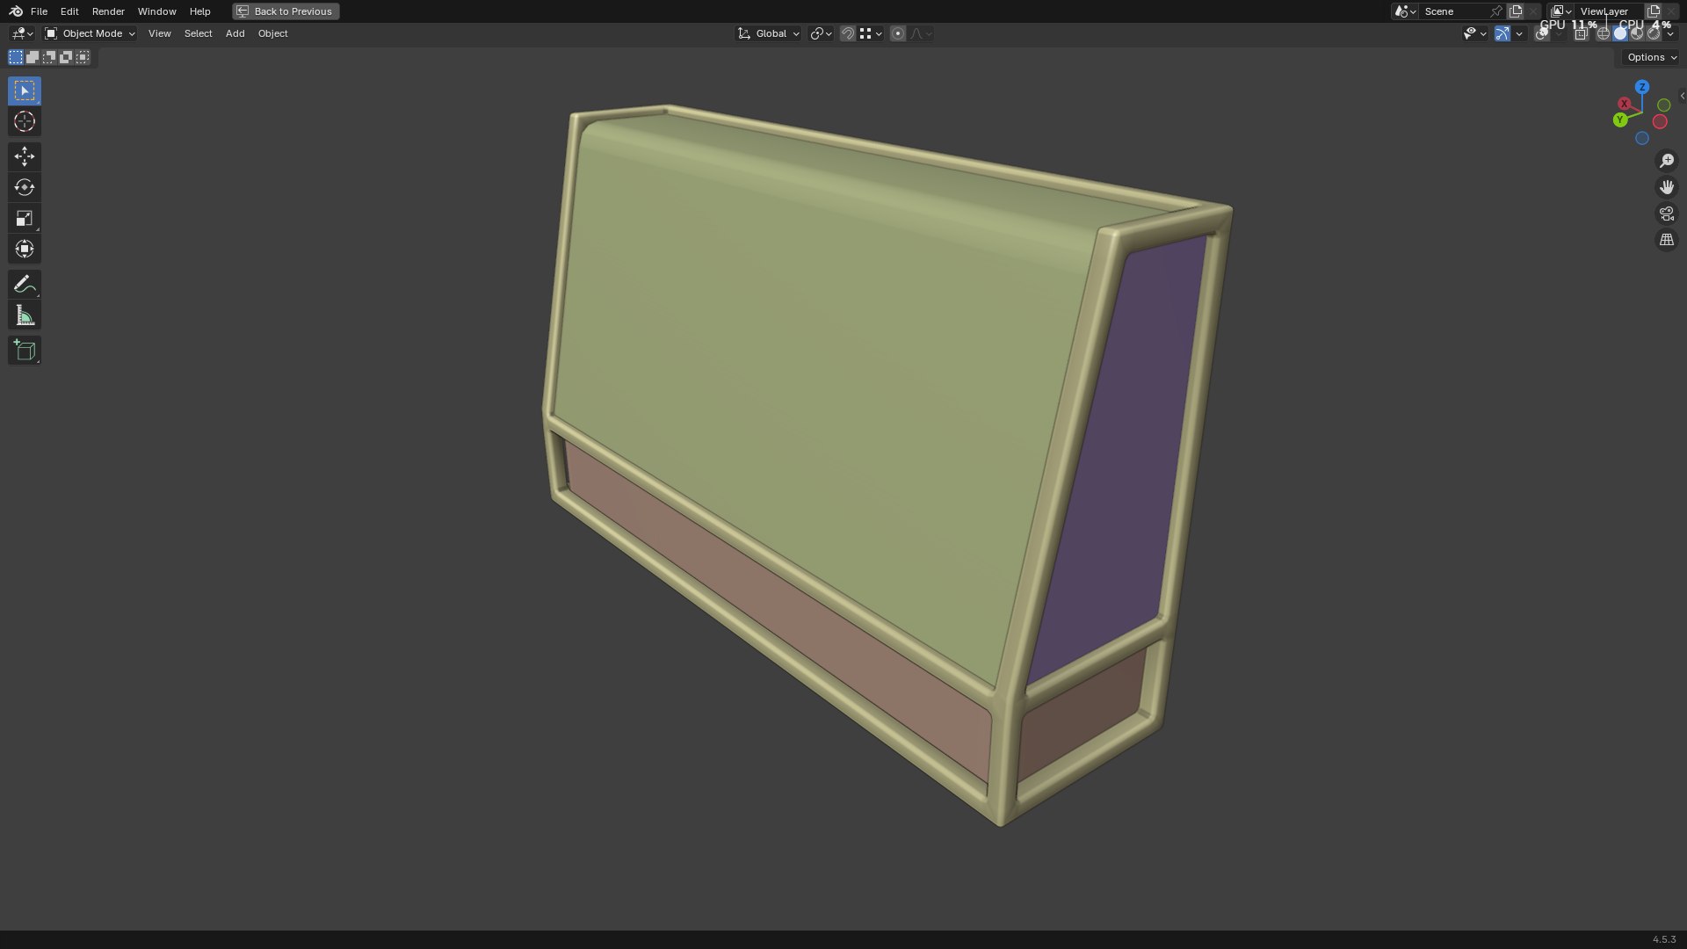The height and width of the screenshot is (949, 1687).
Task: Open the Select menu in viewport header
Action: point(198,33)
